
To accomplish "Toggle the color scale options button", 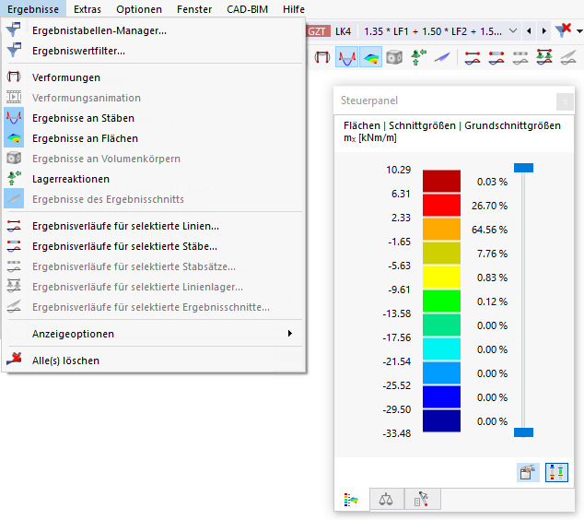I will click(x=556, y=472).
